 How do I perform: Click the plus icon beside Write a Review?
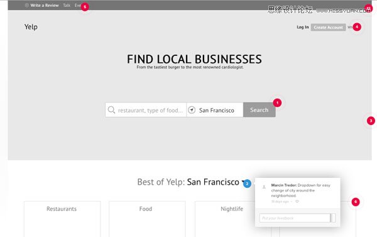[26, 5]
